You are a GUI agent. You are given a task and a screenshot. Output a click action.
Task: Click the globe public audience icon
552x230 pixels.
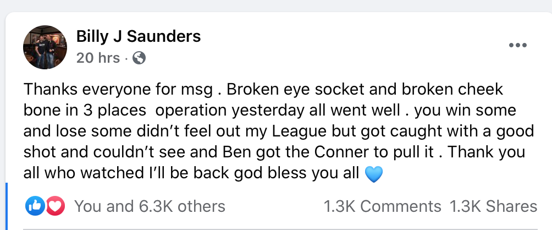pos(139,58)
